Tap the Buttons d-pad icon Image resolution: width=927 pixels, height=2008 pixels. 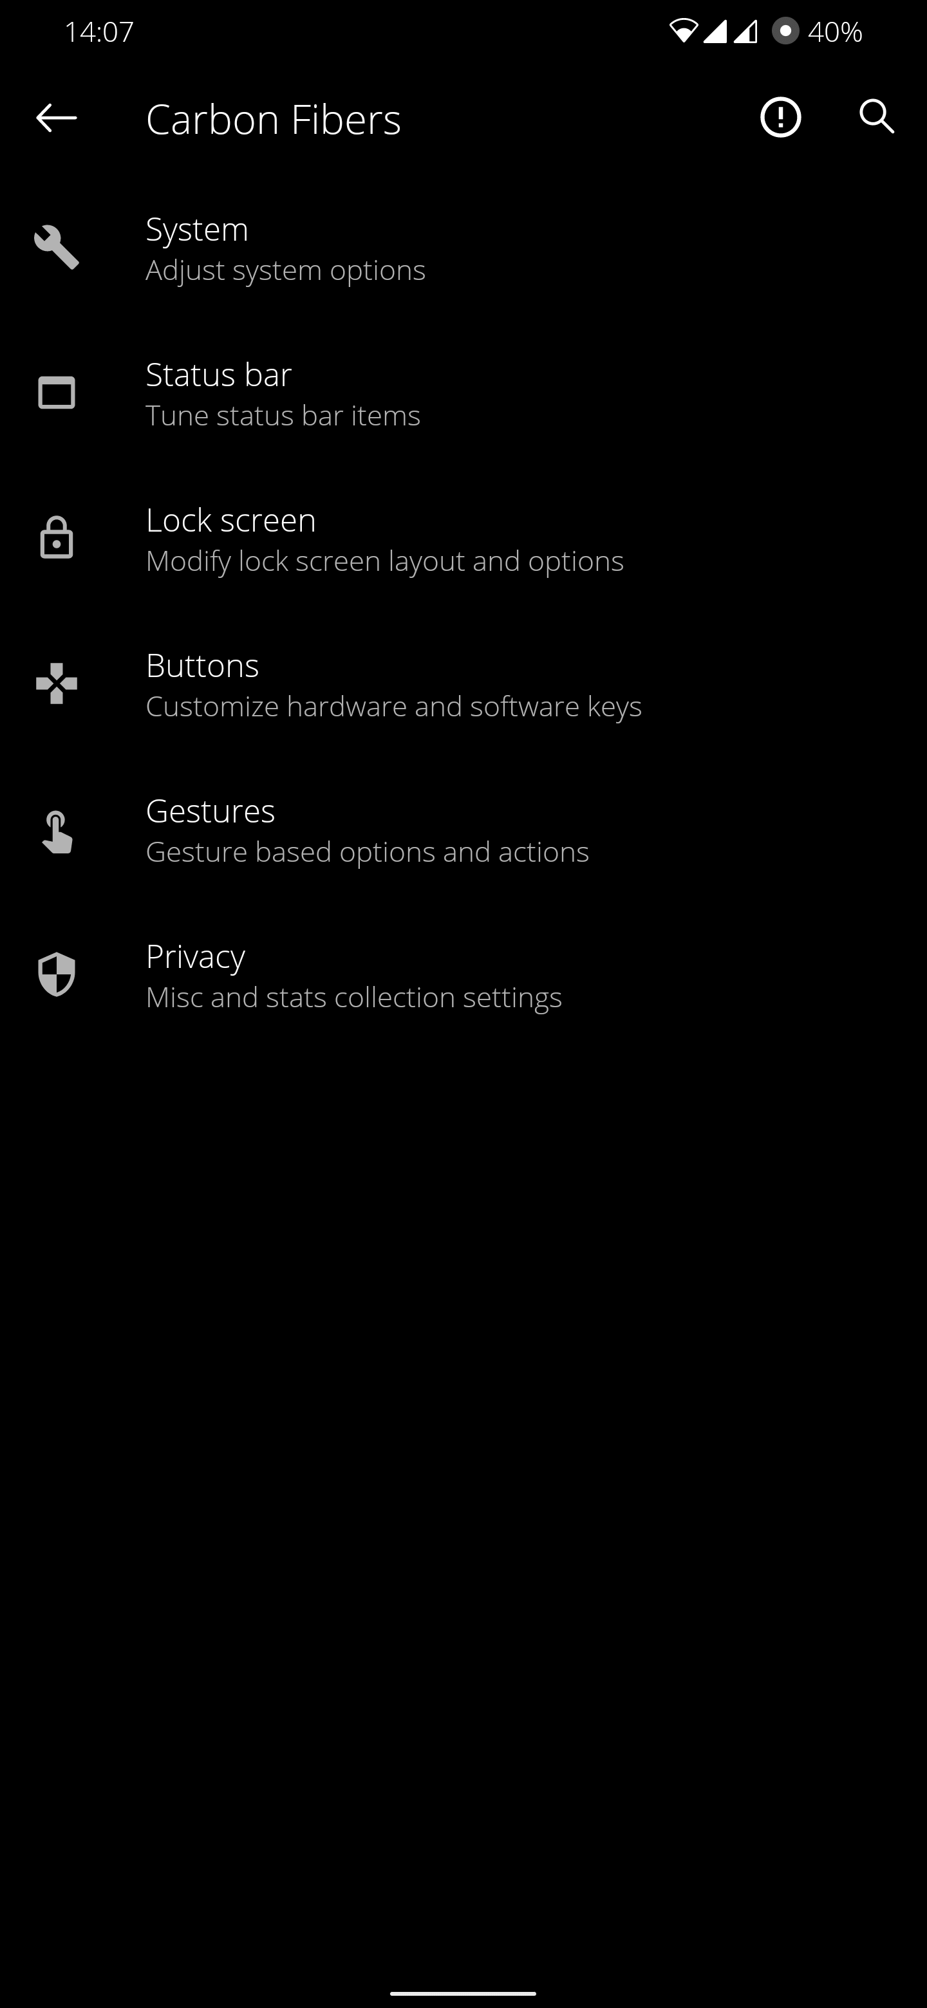coord(56,683)
